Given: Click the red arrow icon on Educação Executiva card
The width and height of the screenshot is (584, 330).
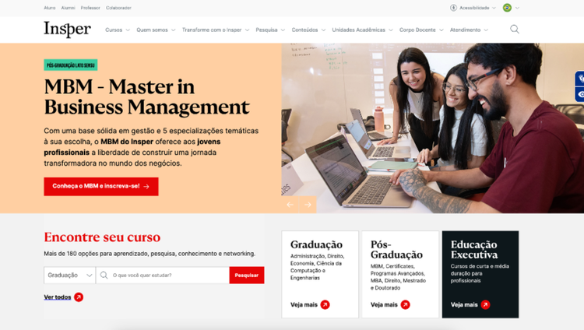Looking at the screenshot, I should coord(485,304).
